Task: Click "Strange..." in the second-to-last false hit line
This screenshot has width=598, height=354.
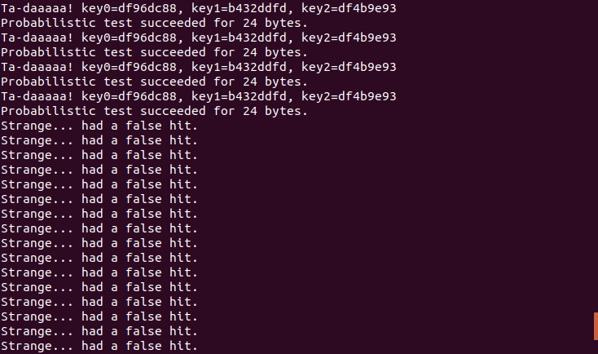Action: 37,331
